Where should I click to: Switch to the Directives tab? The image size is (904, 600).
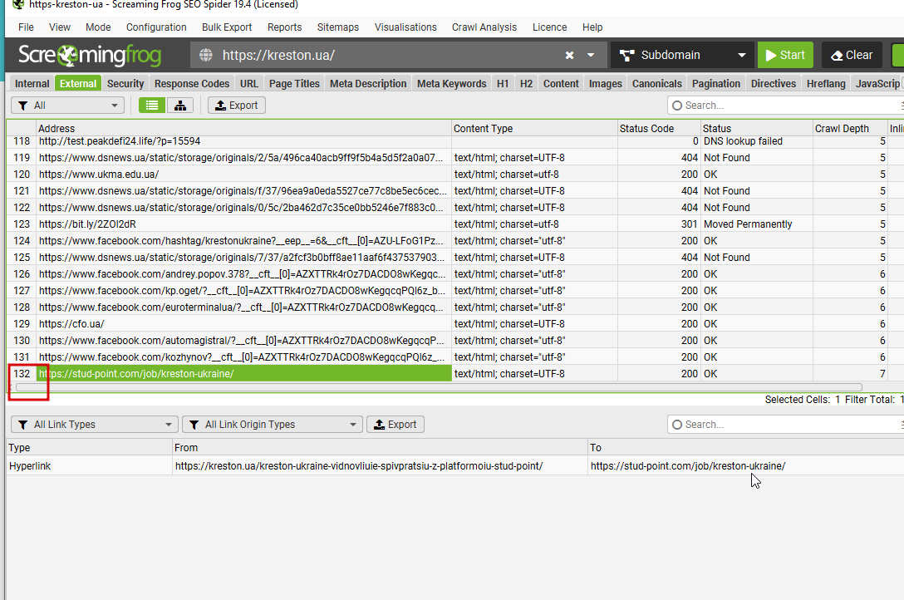774,84
